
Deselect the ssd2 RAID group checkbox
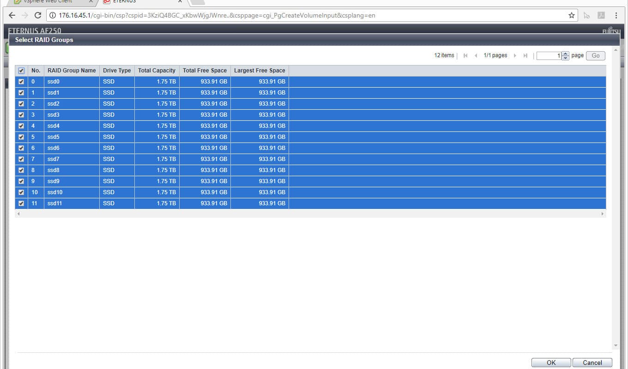[x=21, y=104]
